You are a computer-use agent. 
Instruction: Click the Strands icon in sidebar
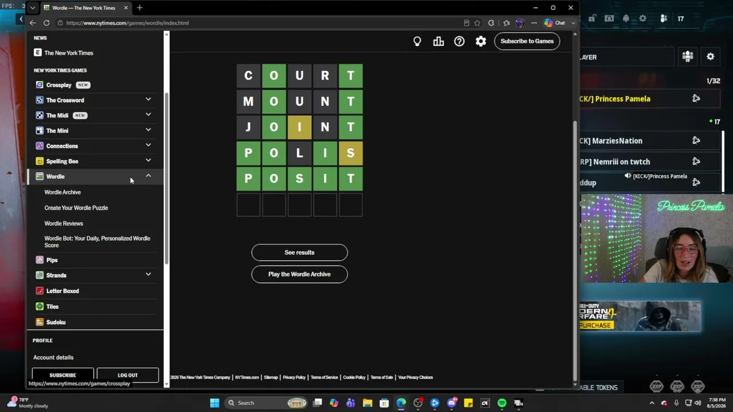pyautogui.click(x=40, y=275)
